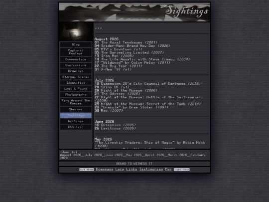Viewport: 269px width, 202px height.
Task: Open the Links footer link
Action: tap(132, 169)
